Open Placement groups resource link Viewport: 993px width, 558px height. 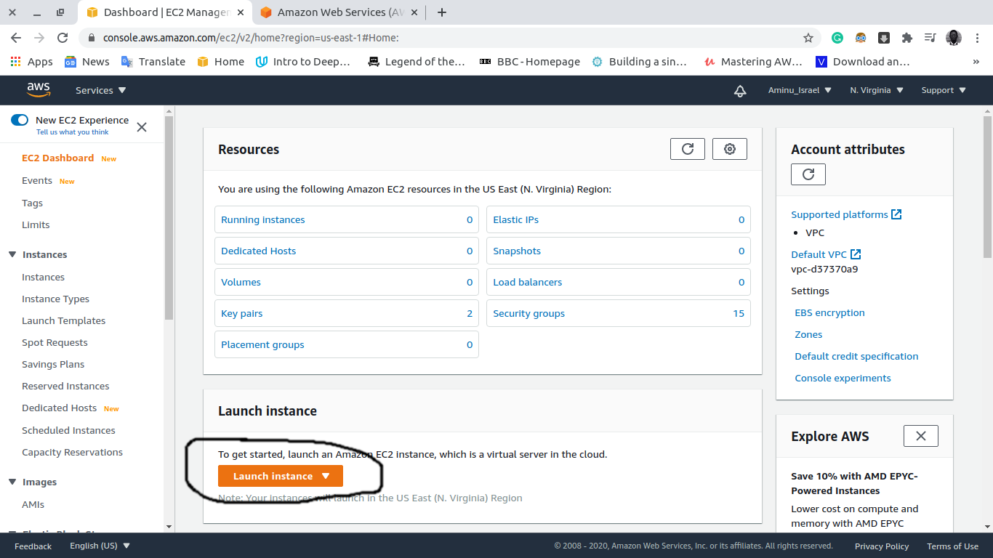pyautogui.click(x=262, y=344)
